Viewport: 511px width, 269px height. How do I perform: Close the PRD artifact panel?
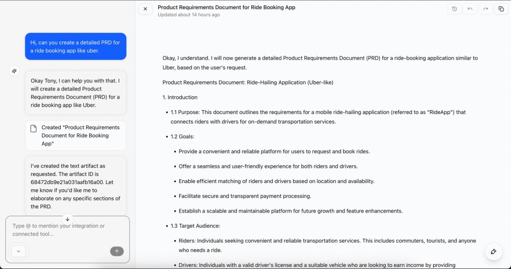145,9
